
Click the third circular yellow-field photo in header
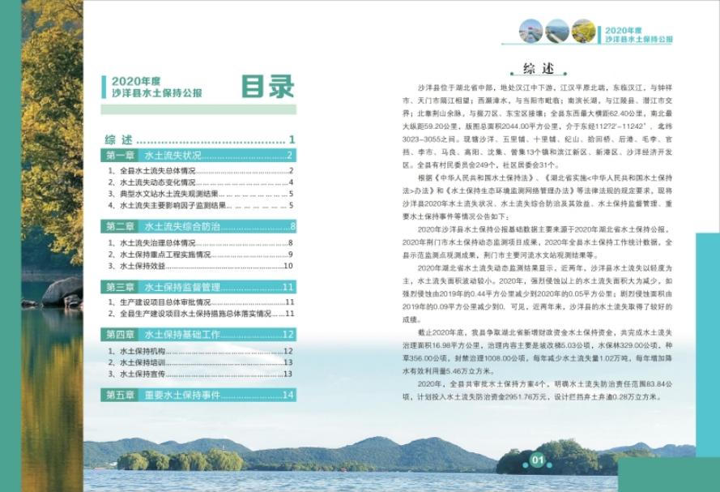coord(584,32)
